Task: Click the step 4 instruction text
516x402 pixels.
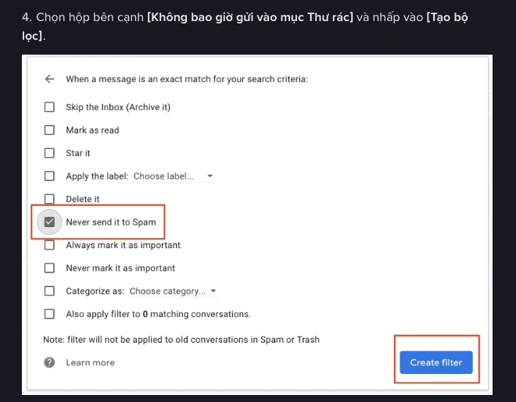Action: (245, 27)
